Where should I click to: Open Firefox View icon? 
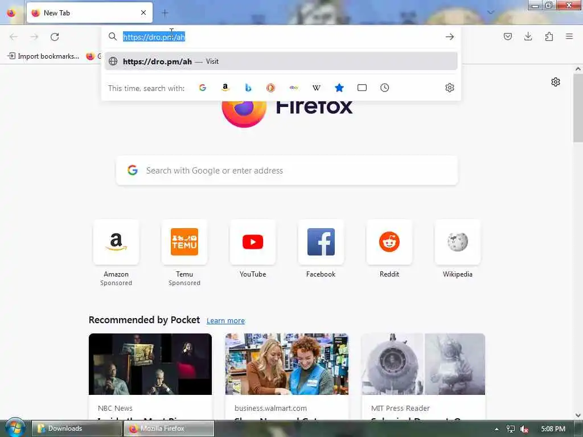click(x=11, y=13)
